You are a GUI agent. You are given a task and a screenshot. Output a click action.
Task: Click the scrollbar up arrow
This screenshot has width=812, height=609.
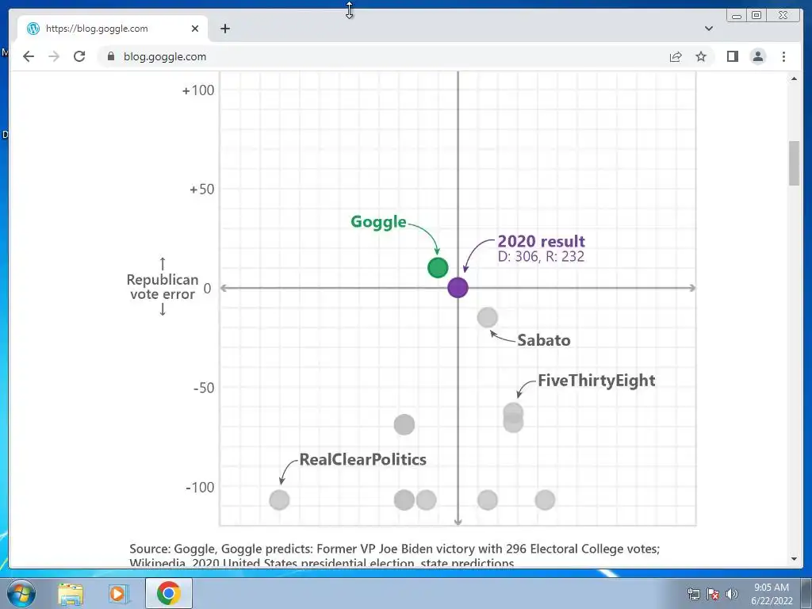point(794,79)
